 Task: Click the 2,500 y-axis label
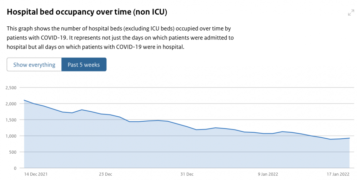[x=11, y=88]
